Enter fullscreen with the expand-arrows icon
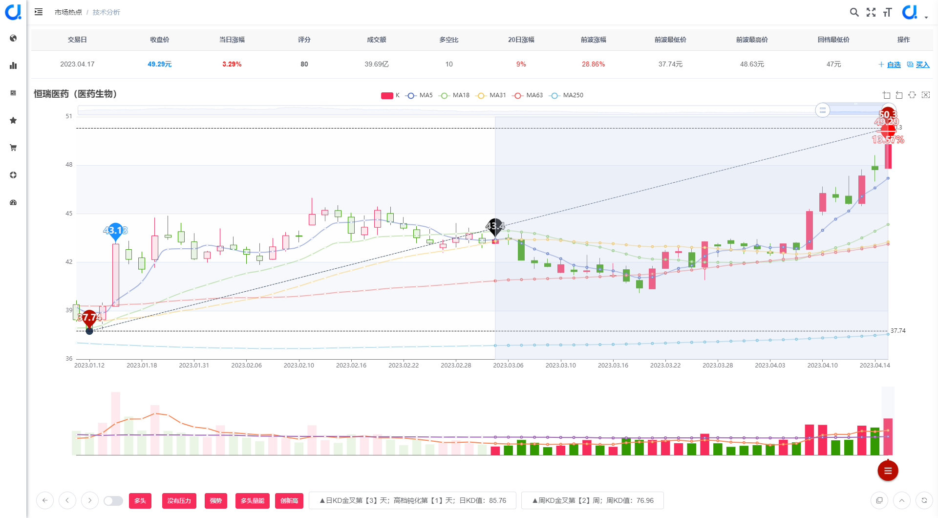 871,12
